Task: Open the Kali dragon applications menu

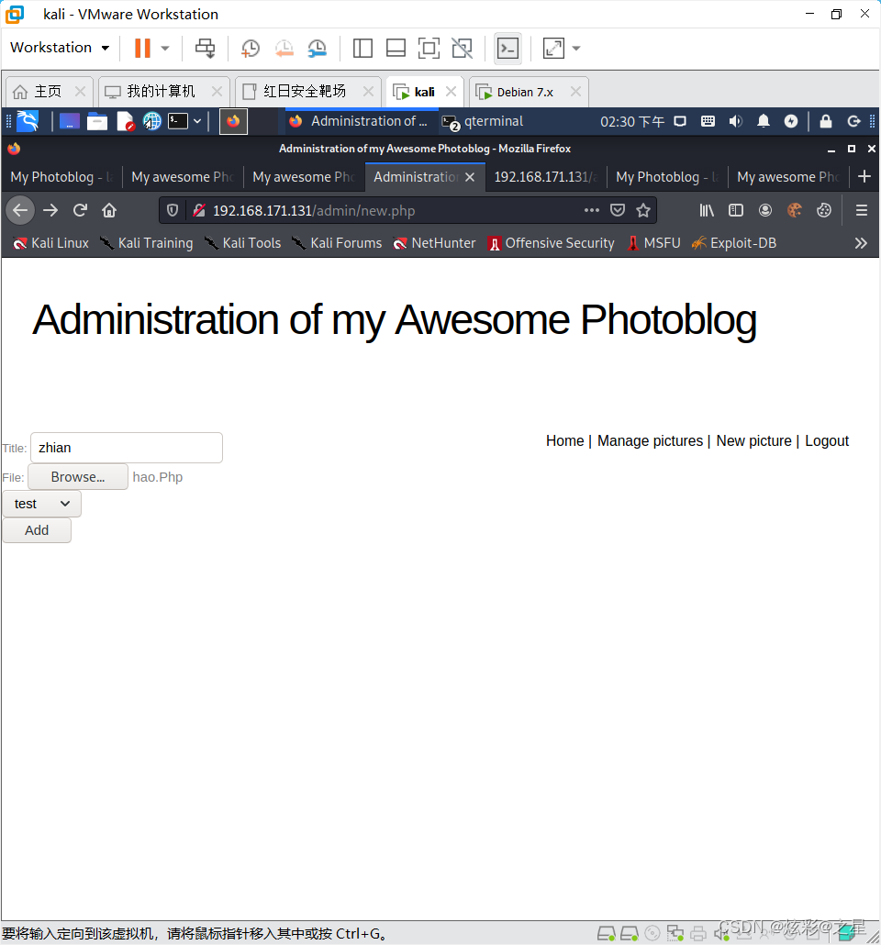Action: point(28,121)
